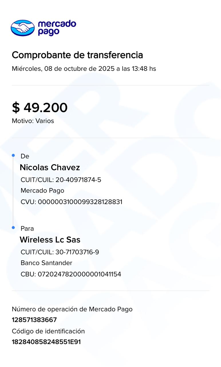
Task: Click the transfer date and time line
Action: click(84, 69)
